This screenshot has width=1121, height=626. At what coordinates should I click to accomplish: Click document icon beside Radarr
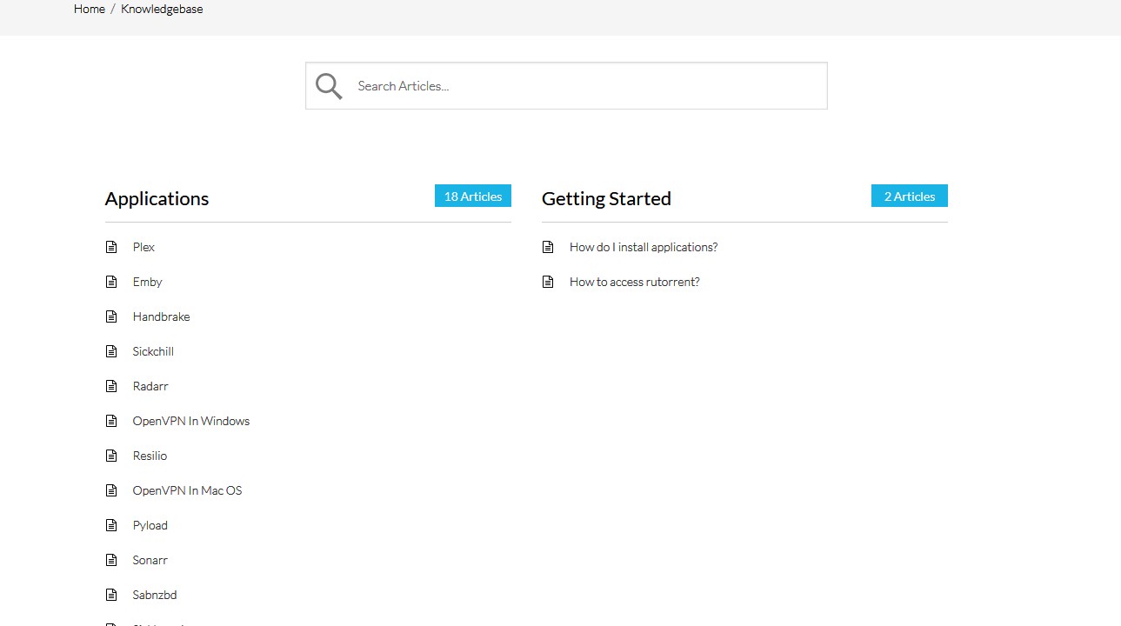[x=111, y=386]
